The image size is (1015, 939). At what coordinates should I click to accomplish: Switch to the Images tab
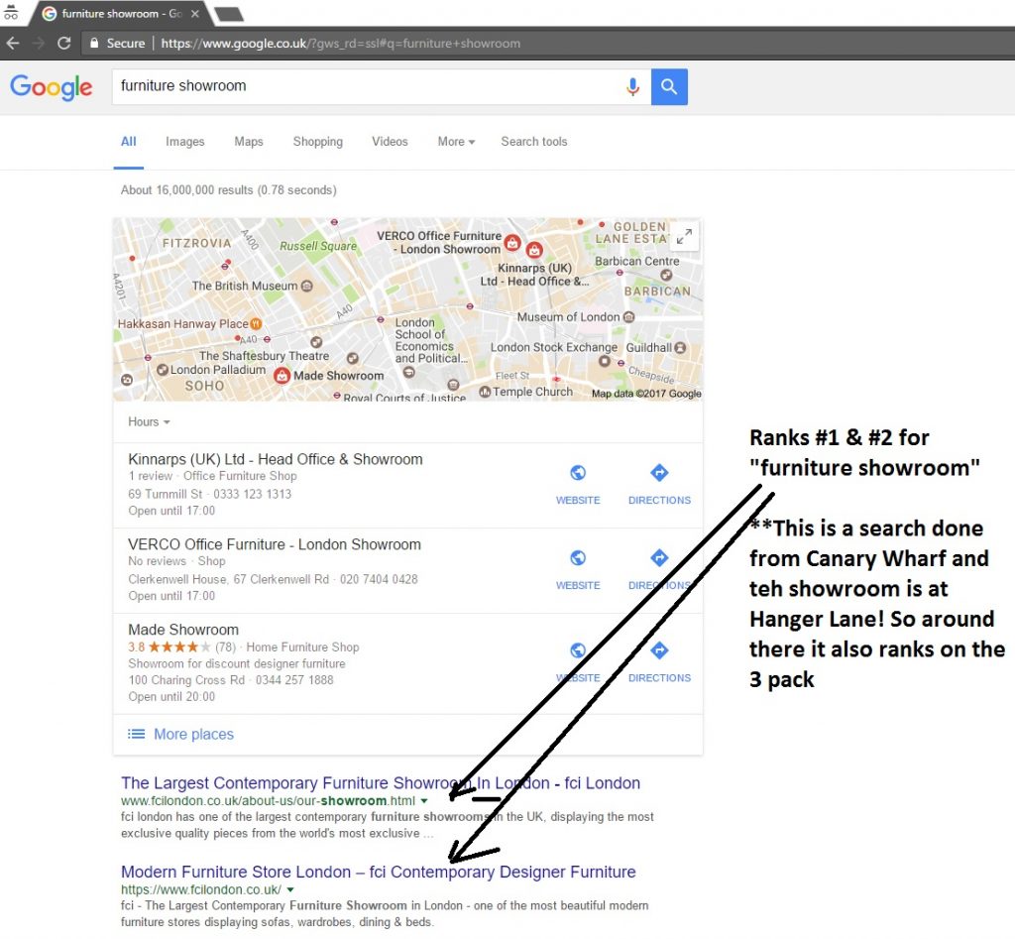(x=184, y=141)
